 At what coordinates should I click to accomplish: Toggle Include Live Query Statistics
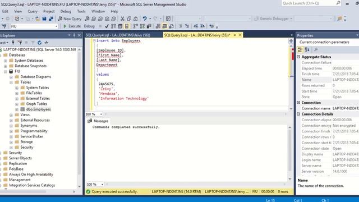[x=142, y=26]
